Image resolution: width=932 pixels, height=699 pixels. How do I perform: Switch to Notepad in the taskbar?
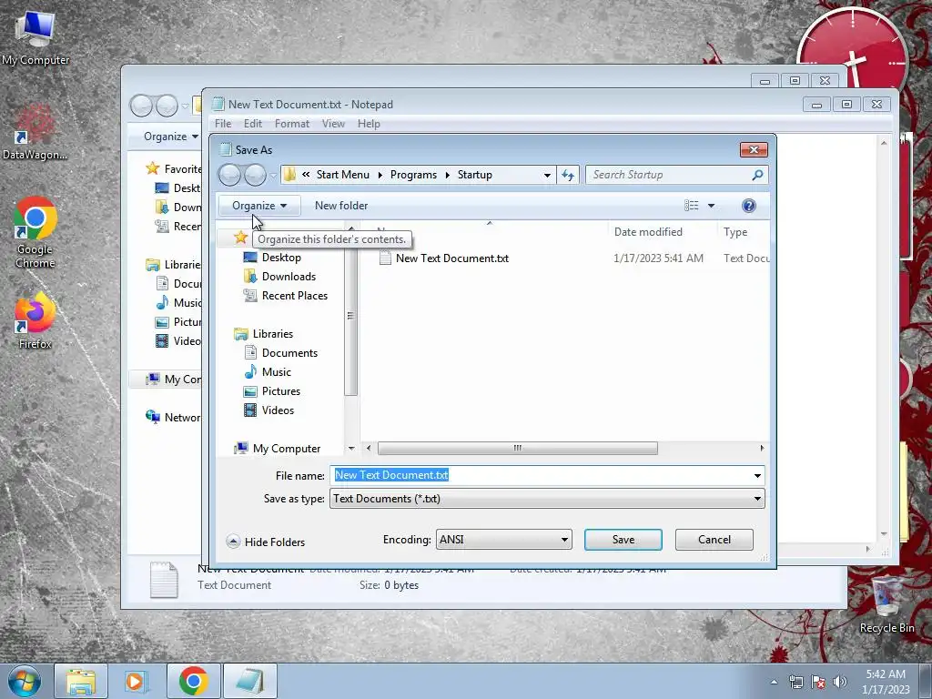coord(250,681)
